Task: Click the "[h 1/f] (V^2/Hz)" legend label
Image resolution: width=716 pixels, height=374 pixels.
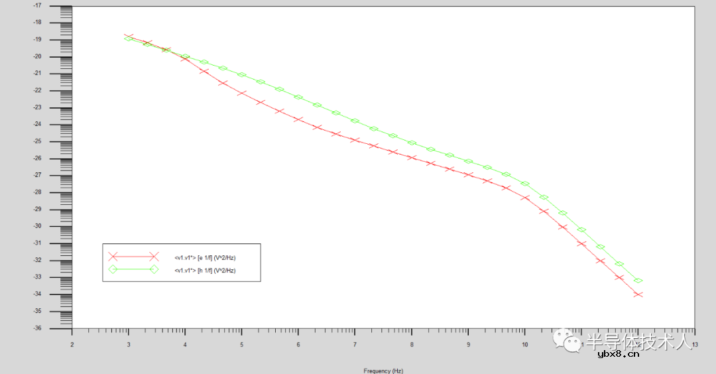Action: tap(205, 270)
